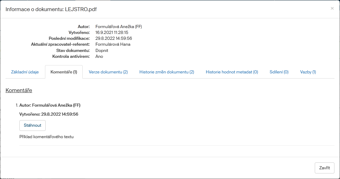340x179 pixels.
Task: Go to the Sdílení (0) tab
Action: point(279,72)
